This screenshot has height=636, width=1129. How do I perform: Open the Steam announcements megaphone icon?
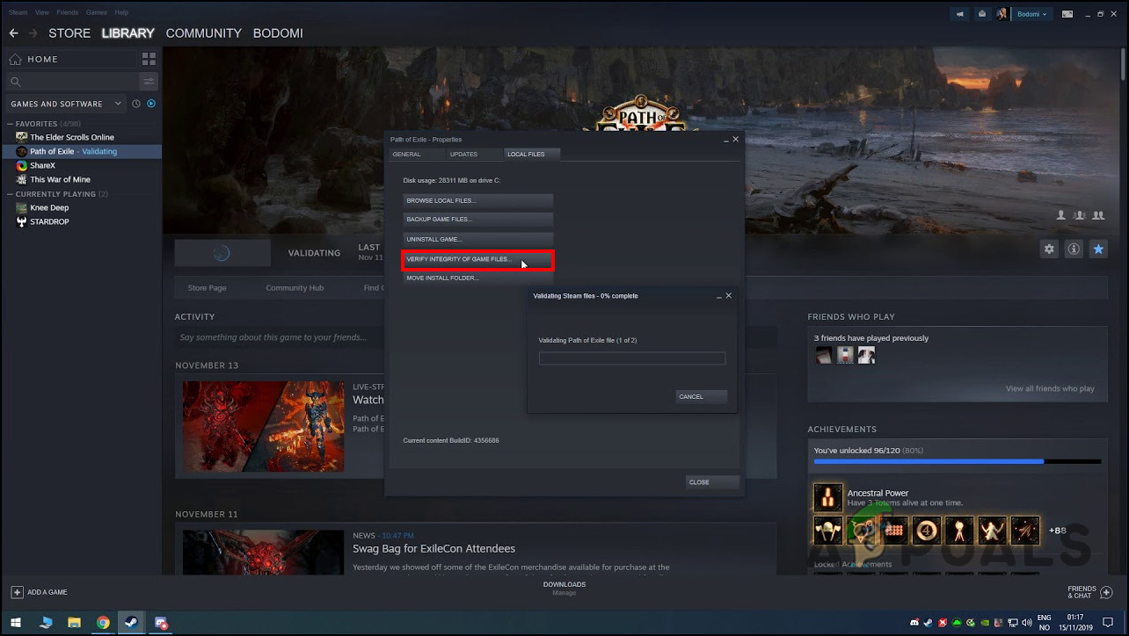click(960, 14)
